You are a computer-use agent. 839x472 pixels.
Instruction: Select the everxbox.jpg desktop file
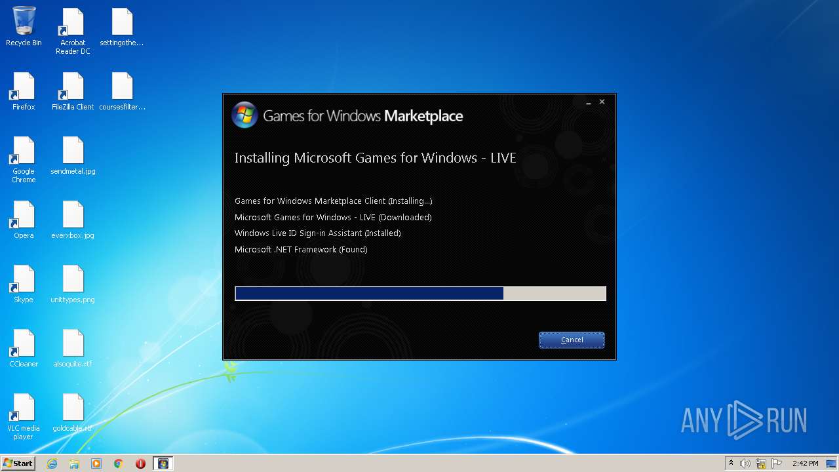[x=73, y=220]
